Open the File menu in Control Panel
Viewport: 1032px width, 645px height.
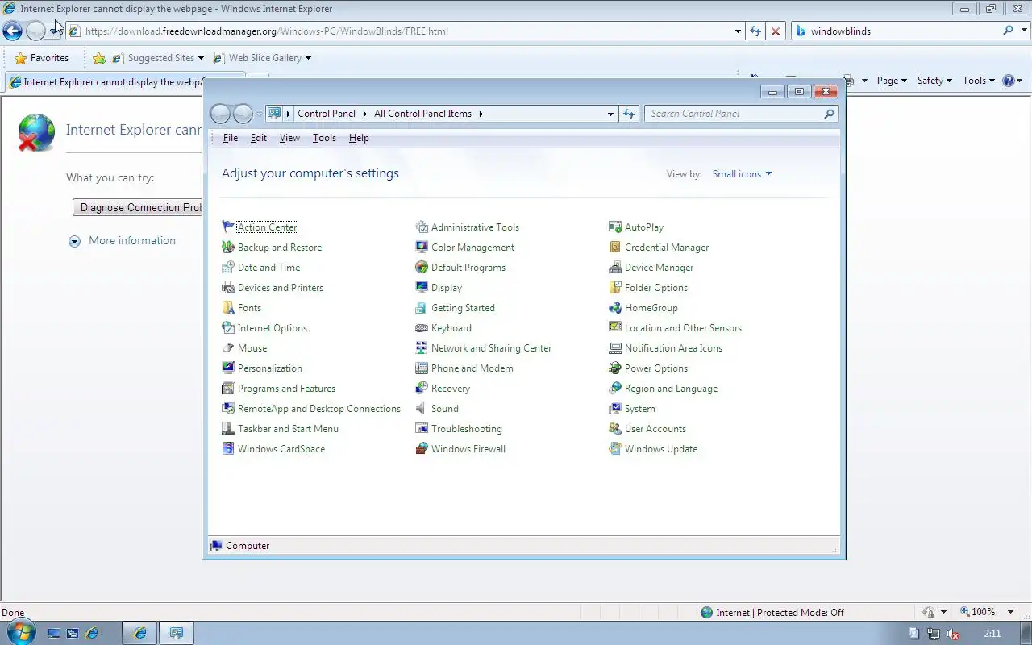tap(230, 138)
